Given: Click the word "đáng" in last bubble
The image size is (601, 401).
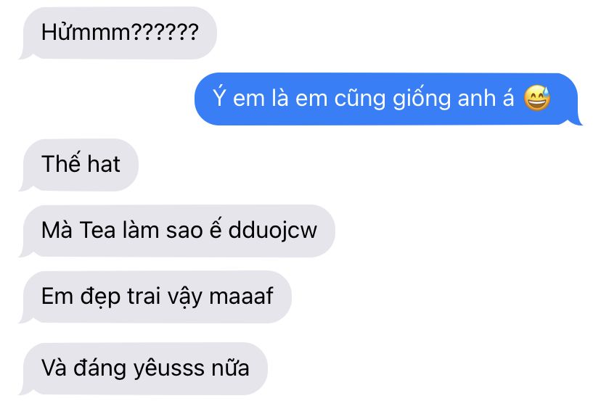Looking at the screenshot, I should (99, 368).
